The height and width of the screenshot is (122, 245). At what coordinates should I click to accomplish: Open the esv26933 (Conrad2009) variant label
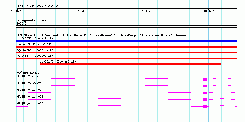tap(34, 44)
